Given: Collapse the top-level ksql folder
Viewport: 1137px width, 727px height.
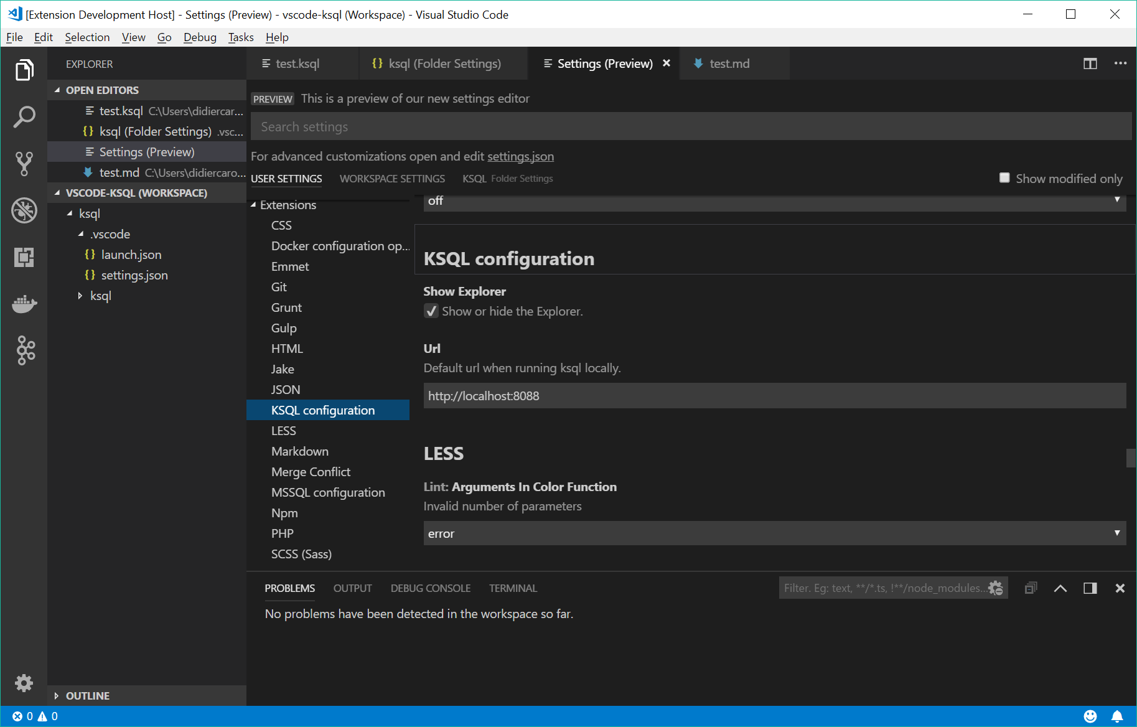Looking at the screenshot, I should click(70, 213).
